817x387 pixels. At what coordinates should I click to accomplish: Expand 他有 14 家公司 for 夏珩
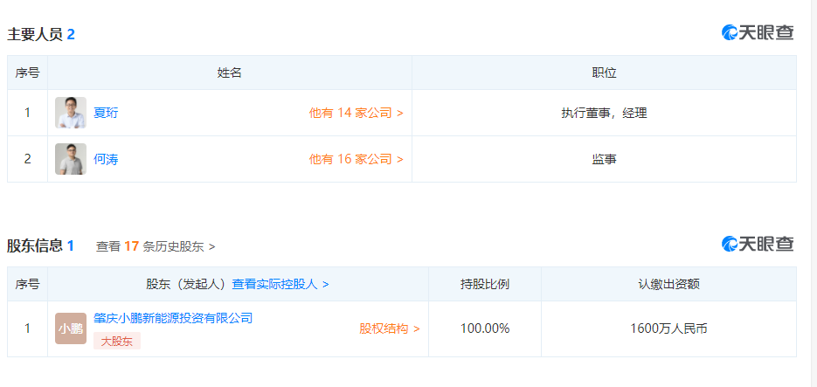click(x=356, y=113)
